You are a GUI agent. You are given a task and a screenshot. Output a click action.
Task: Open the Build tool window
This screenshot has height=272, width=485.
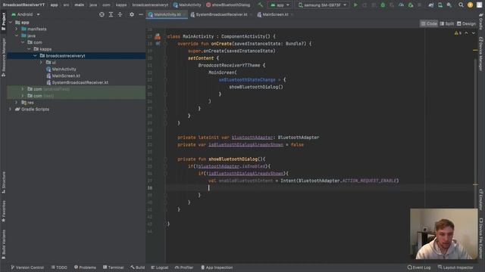coord(137,267)
